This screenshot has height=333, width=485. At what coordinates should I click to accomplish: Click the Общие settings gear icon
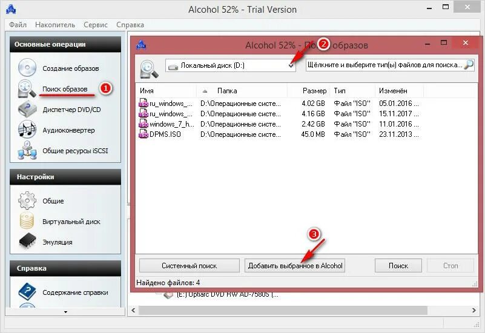click(x=27, y=200)
